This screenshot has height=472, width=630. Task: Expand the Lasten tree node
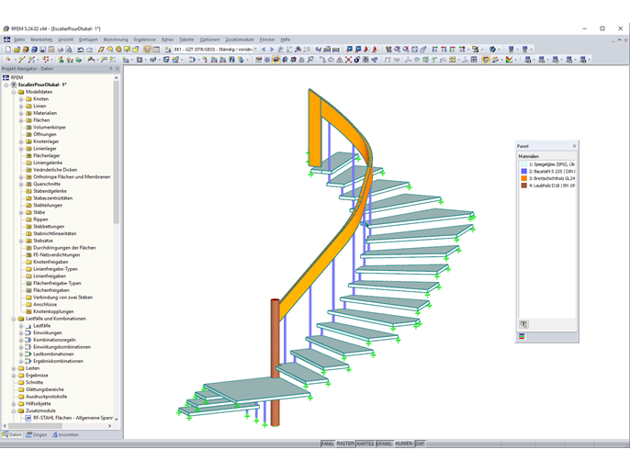coord(14,368)
